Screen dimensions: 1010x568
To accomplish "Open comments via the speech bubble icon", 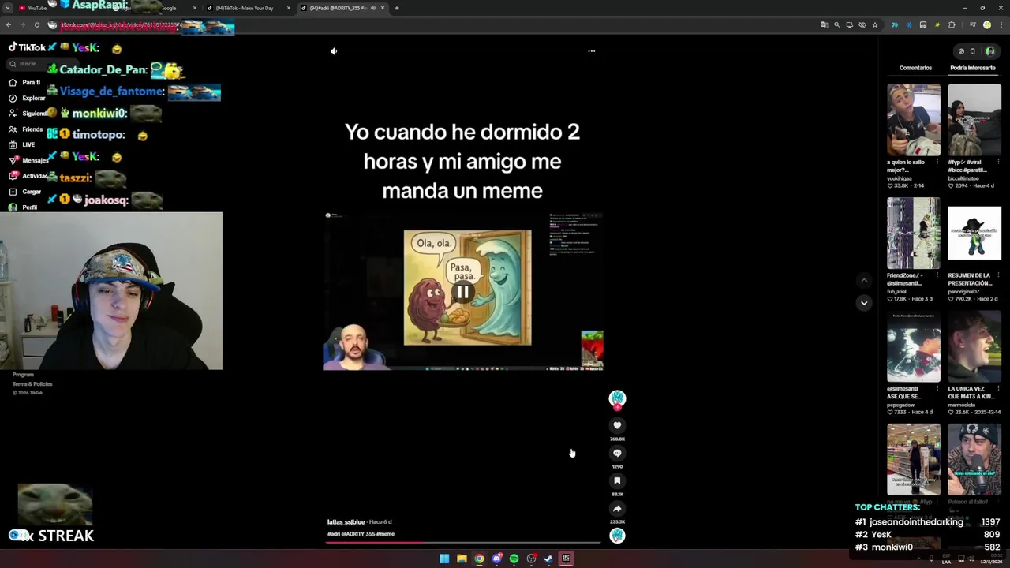I will tap(617, 453).
